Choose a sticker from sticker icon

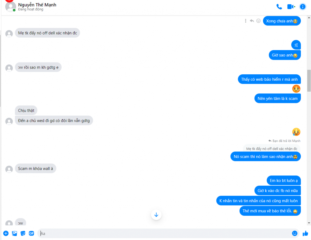pos(23,233)
